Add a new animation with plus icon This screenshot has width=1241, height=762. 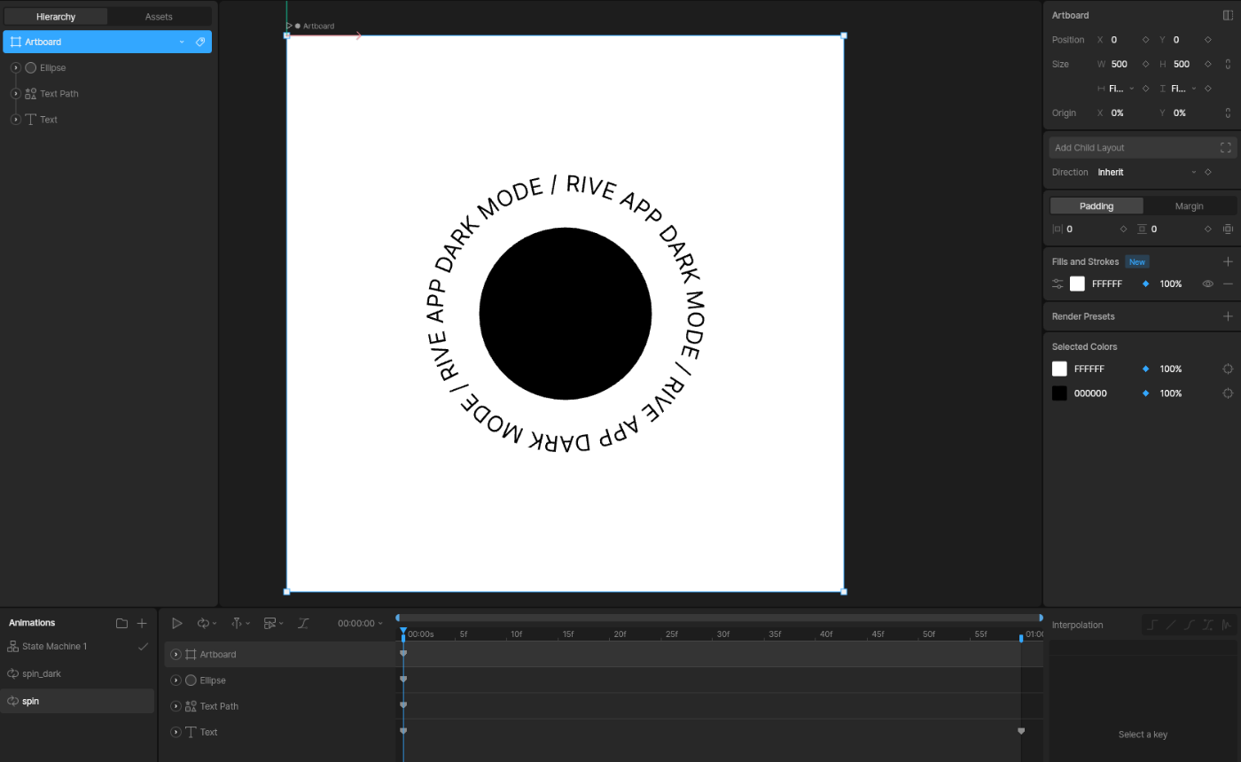click(142, 623)
